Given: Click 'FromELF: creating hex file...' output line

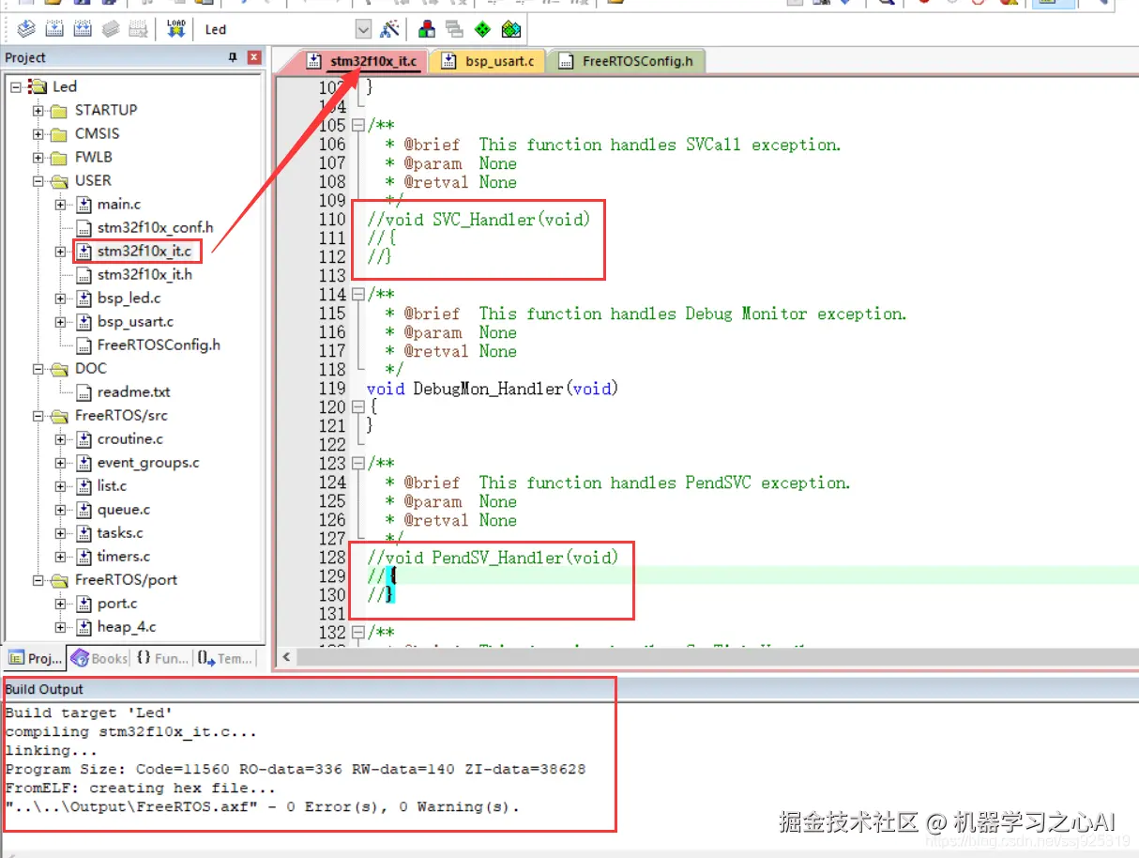Looking at the screenshot, I should coord(140,788).
